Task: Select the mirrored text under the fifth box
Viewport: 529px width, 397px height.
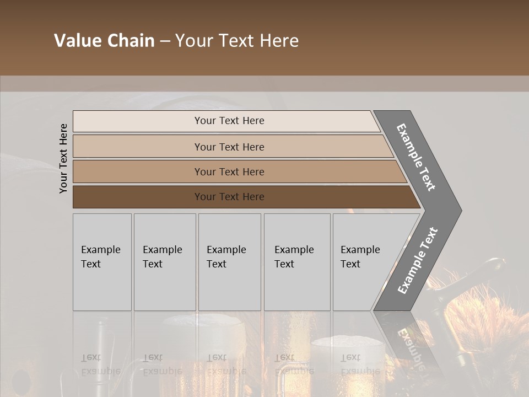Action: click(x=360, y=364)
